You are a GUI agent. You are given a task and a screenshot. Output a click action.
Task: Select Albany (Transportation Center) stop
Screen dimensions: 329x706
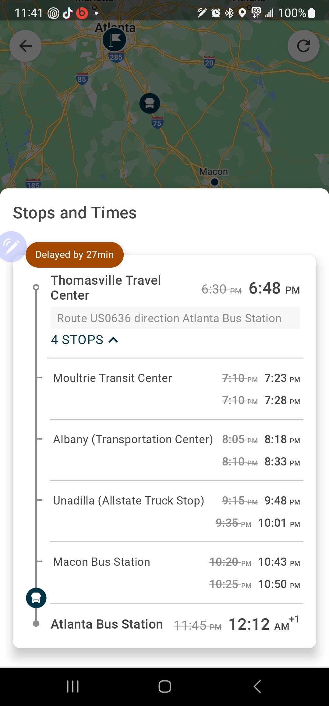[133, 439]
